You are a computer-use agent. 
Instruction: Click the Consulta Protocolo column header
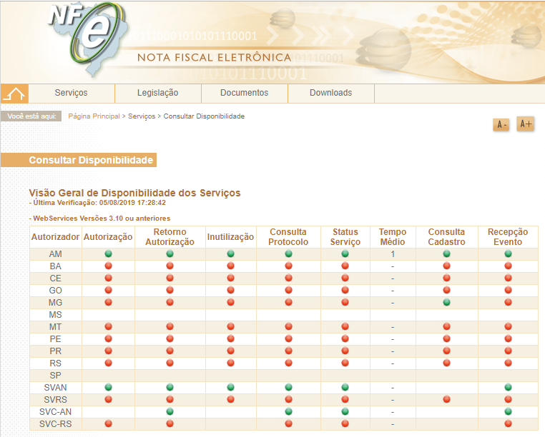(288, 237)
